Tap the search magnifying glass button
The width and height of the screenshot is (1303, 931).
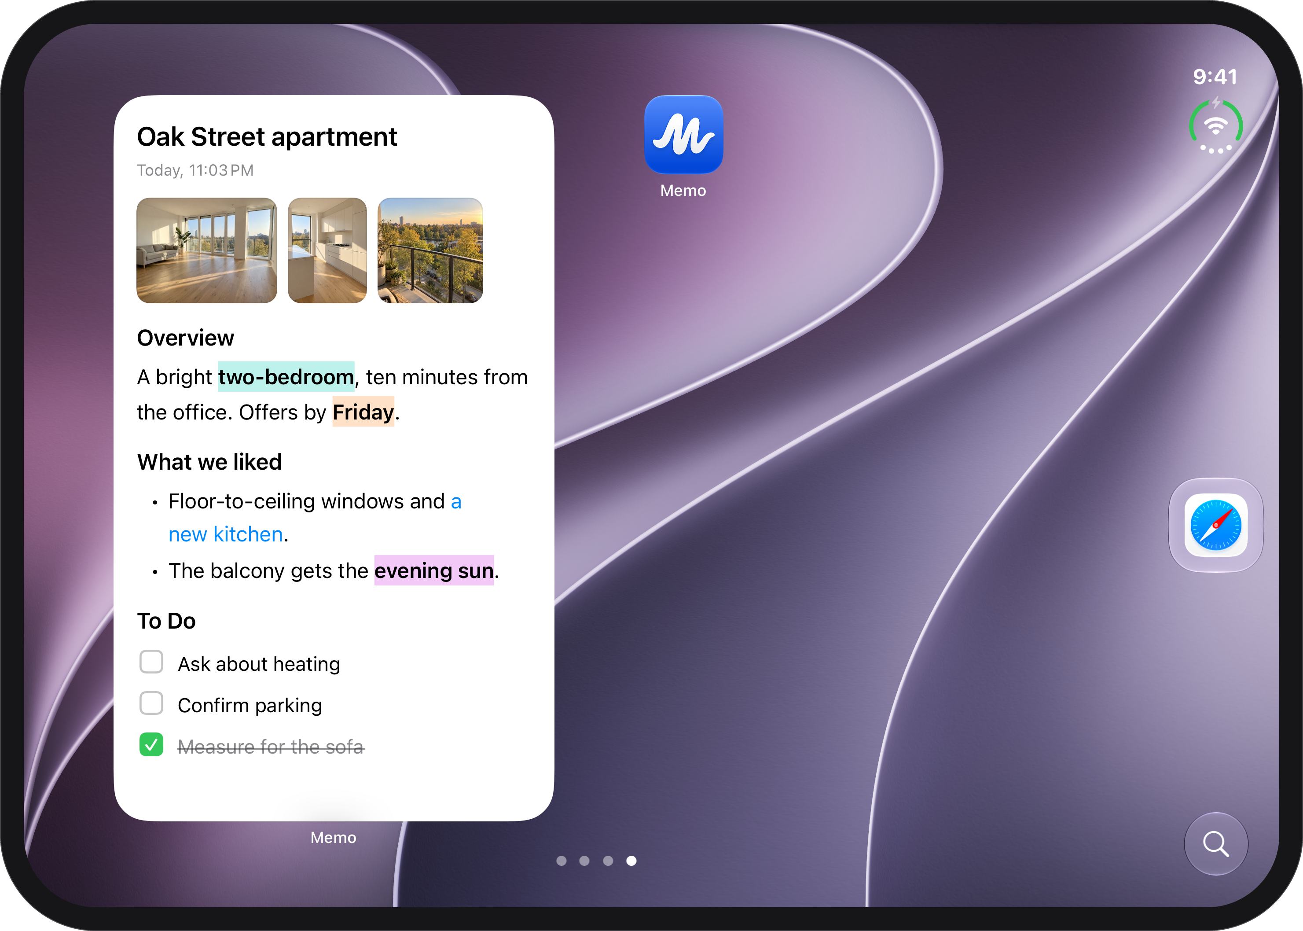pos(1216,843)
